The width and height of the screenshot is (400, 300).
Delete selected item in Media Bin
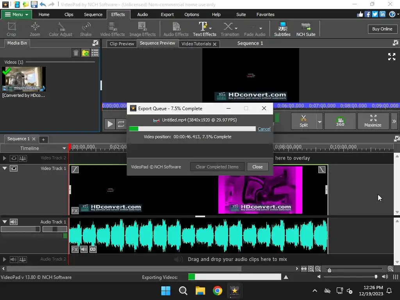(76, 53)
